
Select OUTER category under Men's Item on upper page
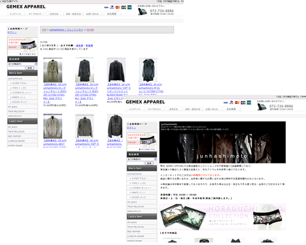[x=23, y=83]
